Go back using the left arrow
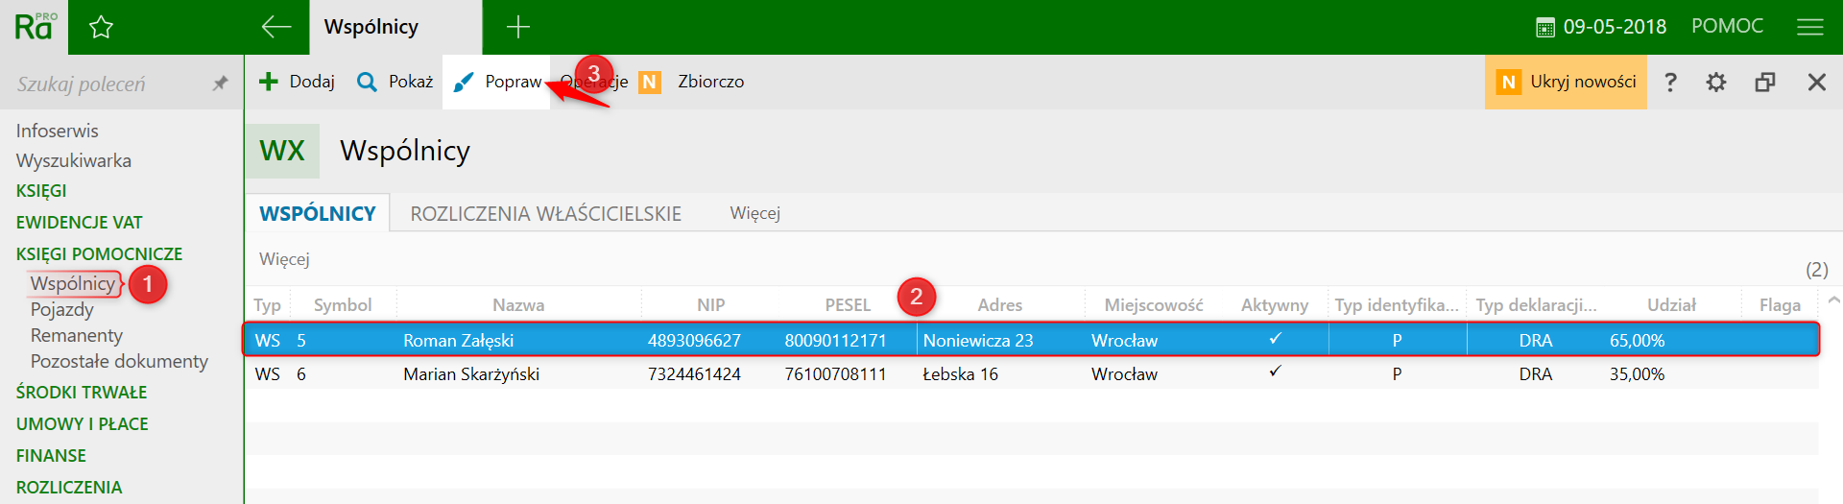The image size is (1843, 504). (276, 27)
